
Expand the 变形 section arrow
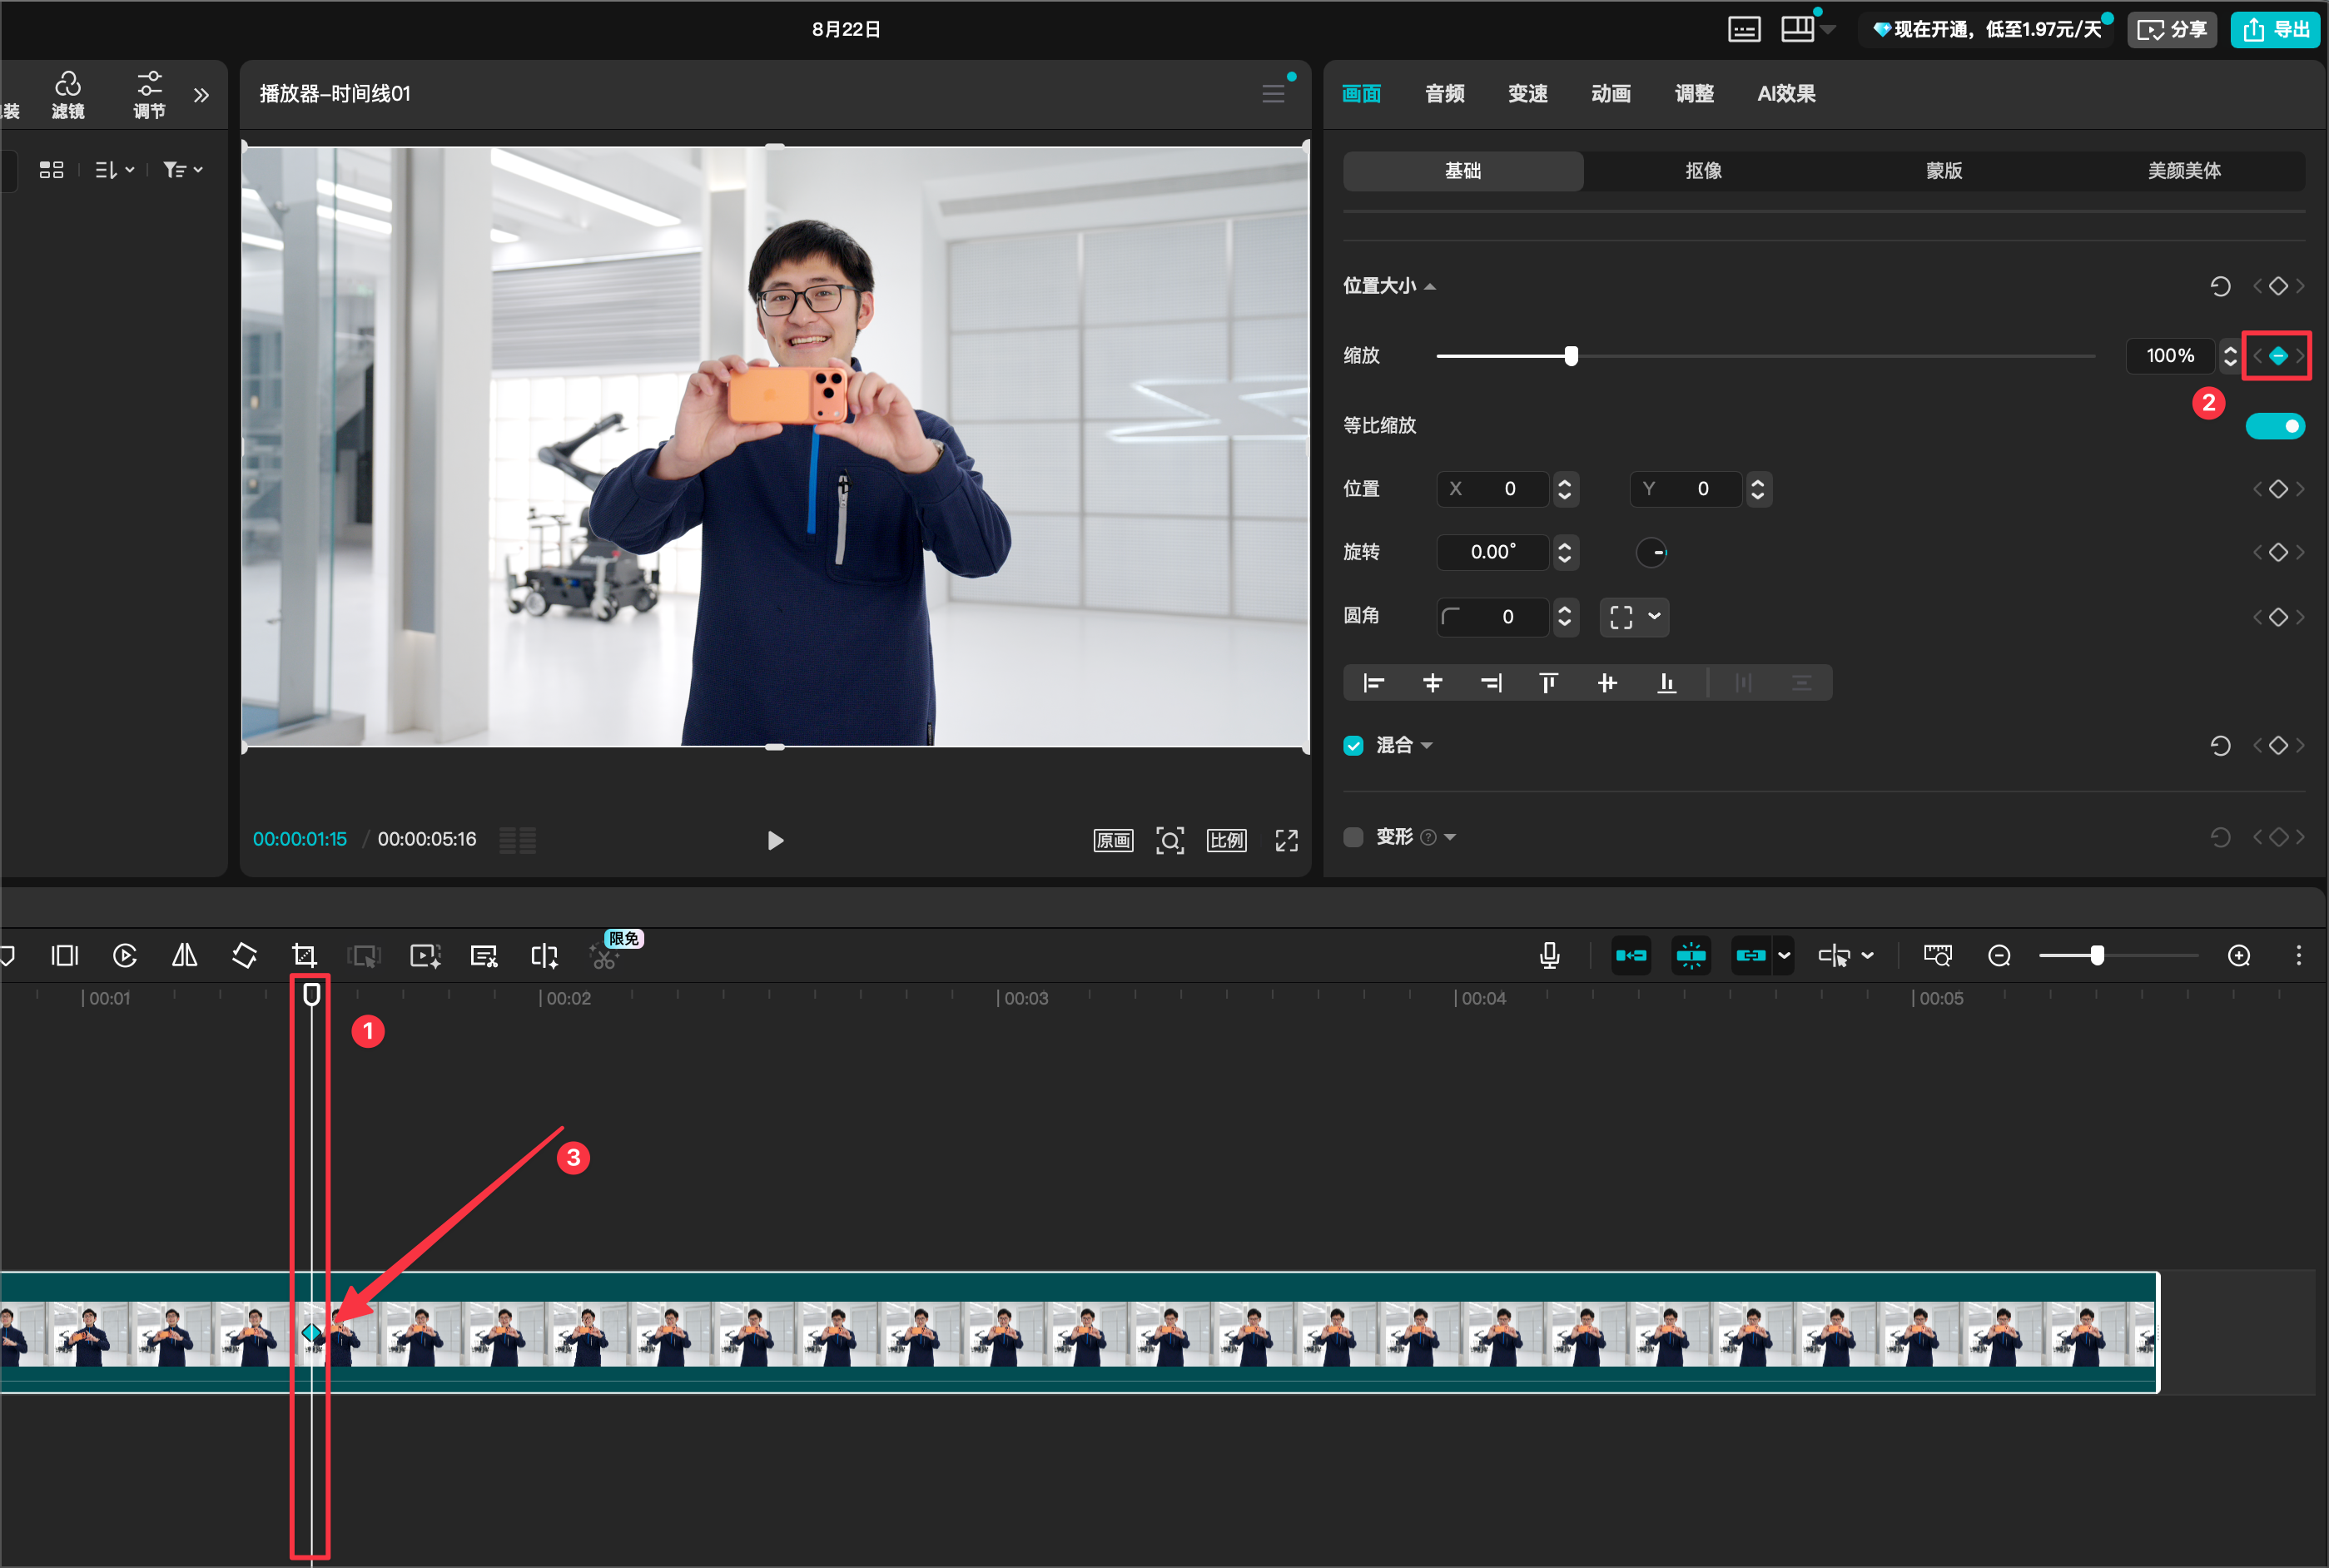pyautogui.click(x=1450, y=837)
